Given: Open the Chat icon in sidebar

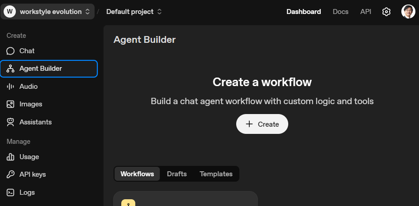Looking at the screenshot, I should click(x=10, y=51).
